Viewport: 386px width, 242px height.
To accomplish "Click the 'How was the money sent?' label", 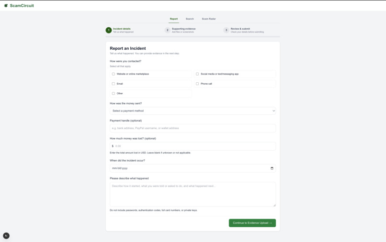I will [x=126, y=103].
